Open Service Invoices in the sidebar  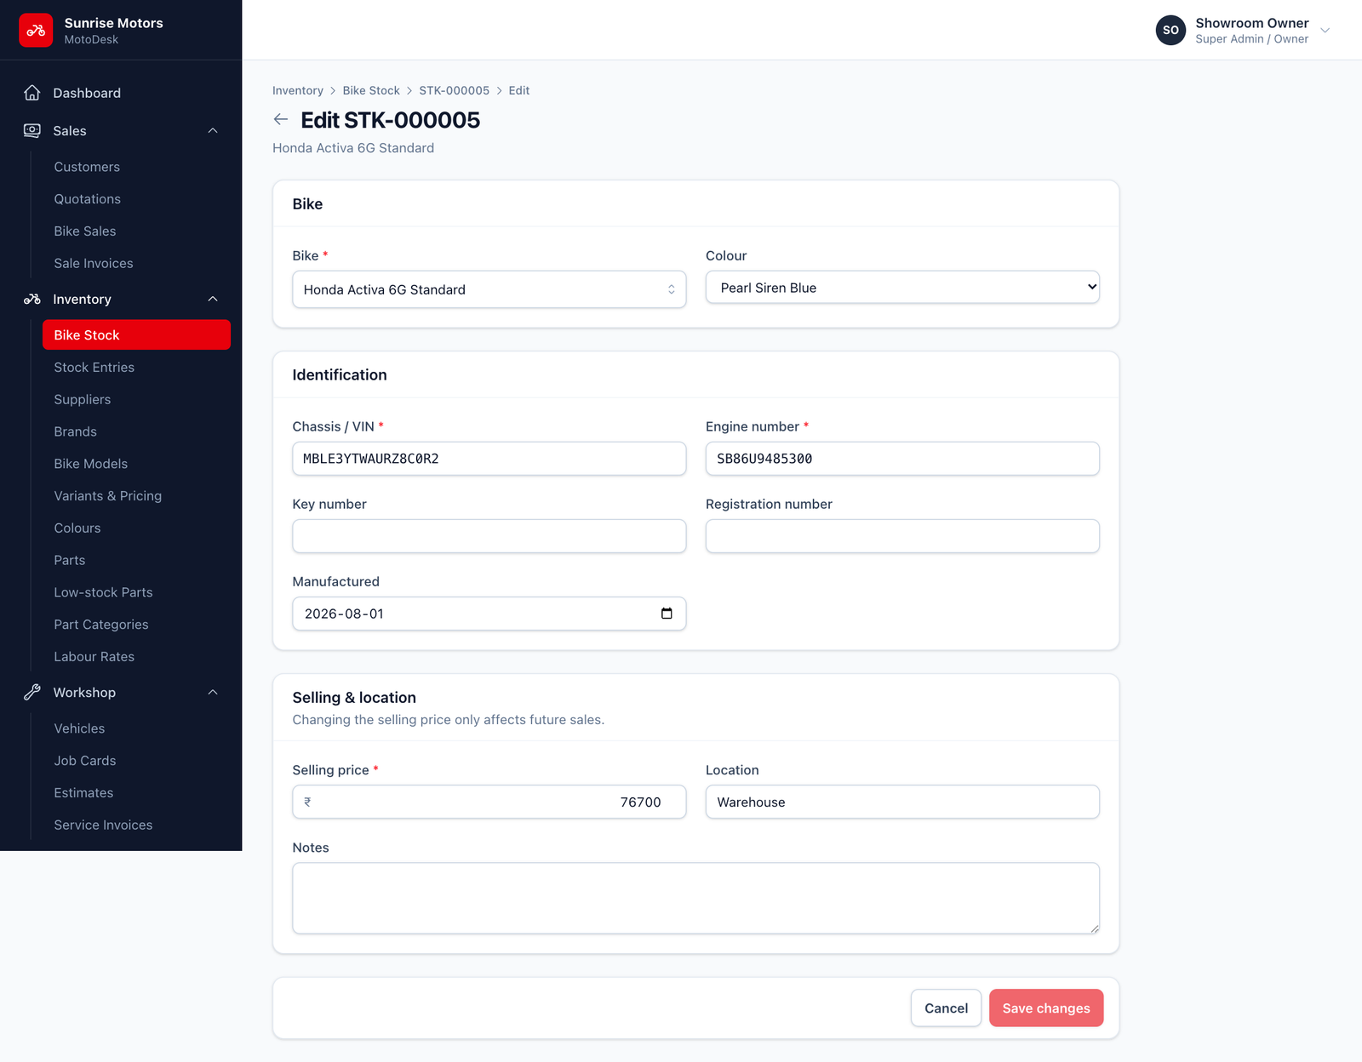[104, 825]
